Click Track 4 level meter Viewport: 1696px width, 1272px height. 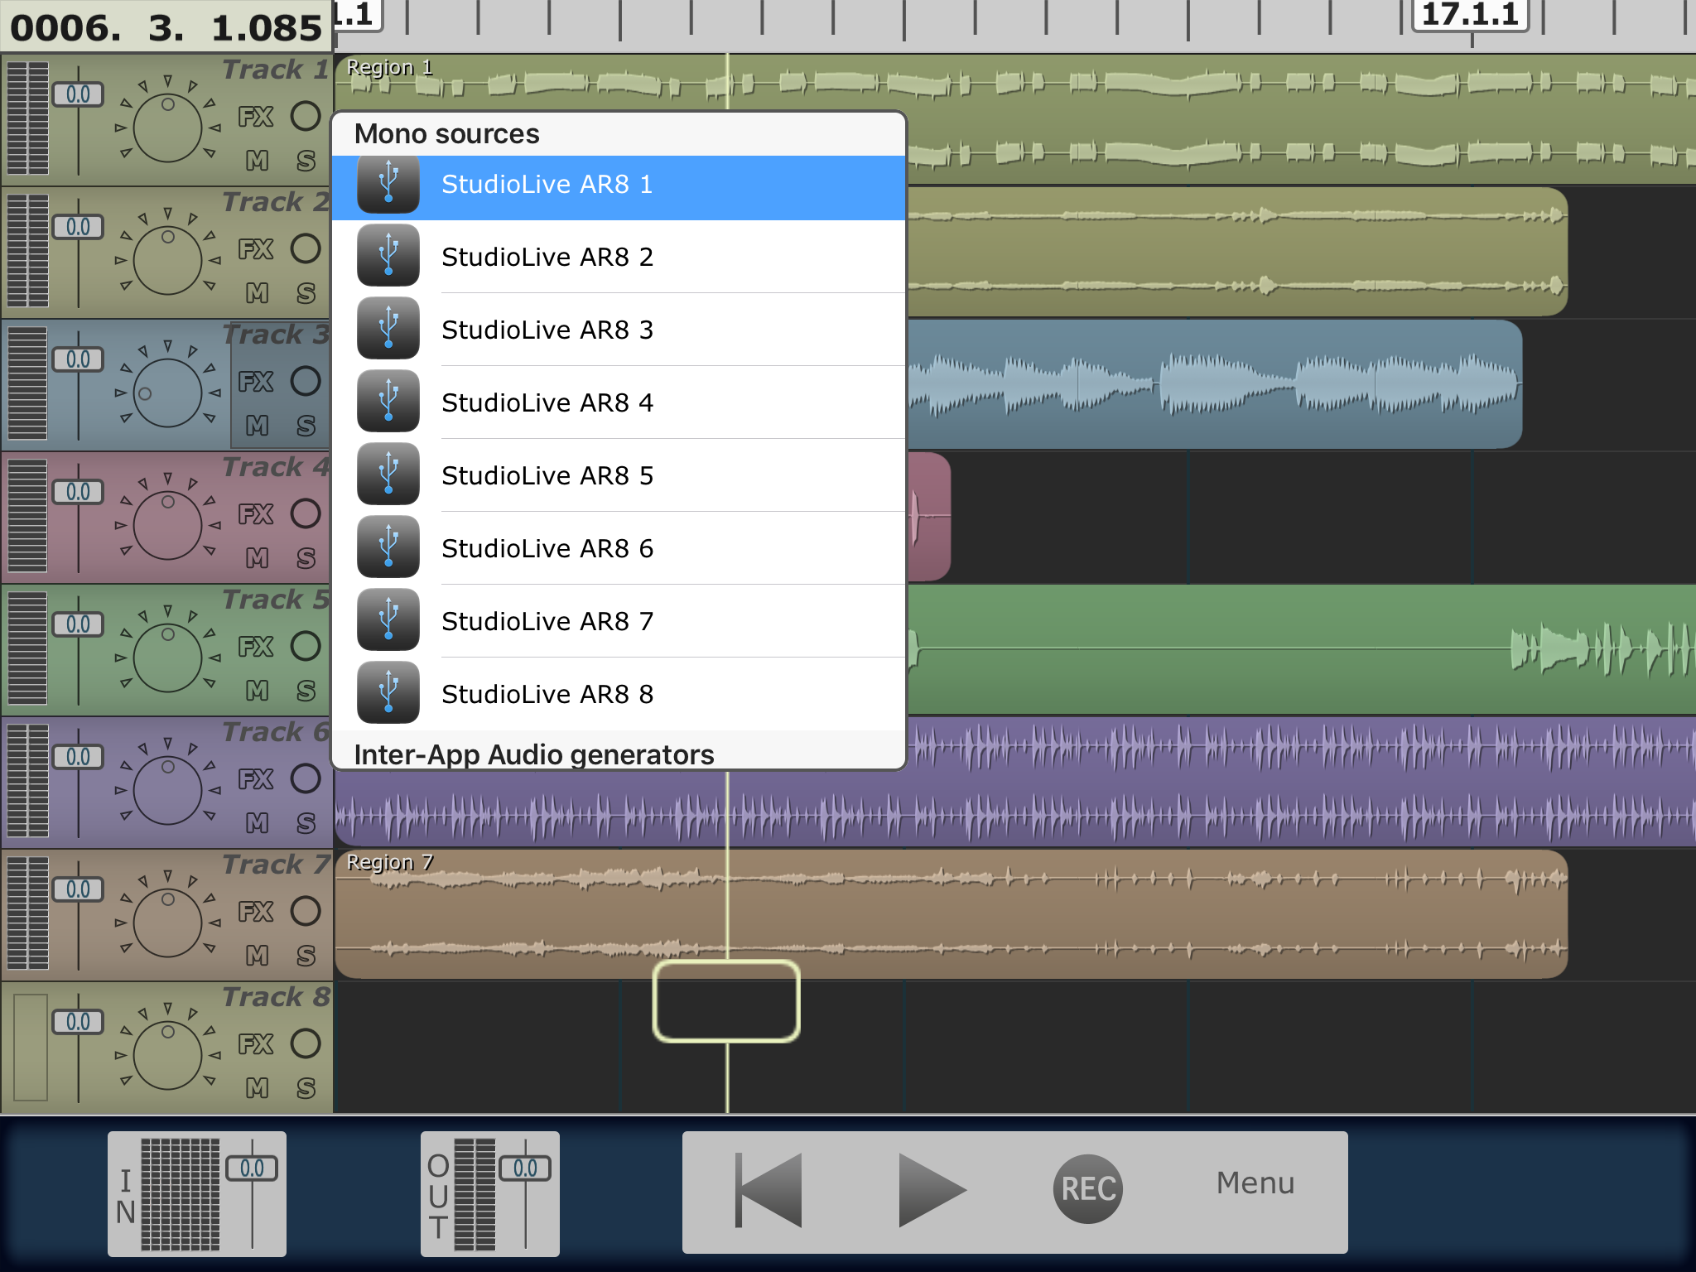point(27,515)
